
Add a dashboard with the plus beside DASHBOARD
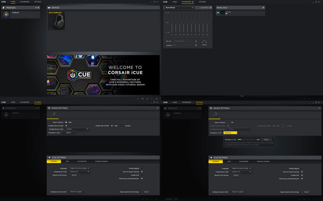tap(192, 2)
